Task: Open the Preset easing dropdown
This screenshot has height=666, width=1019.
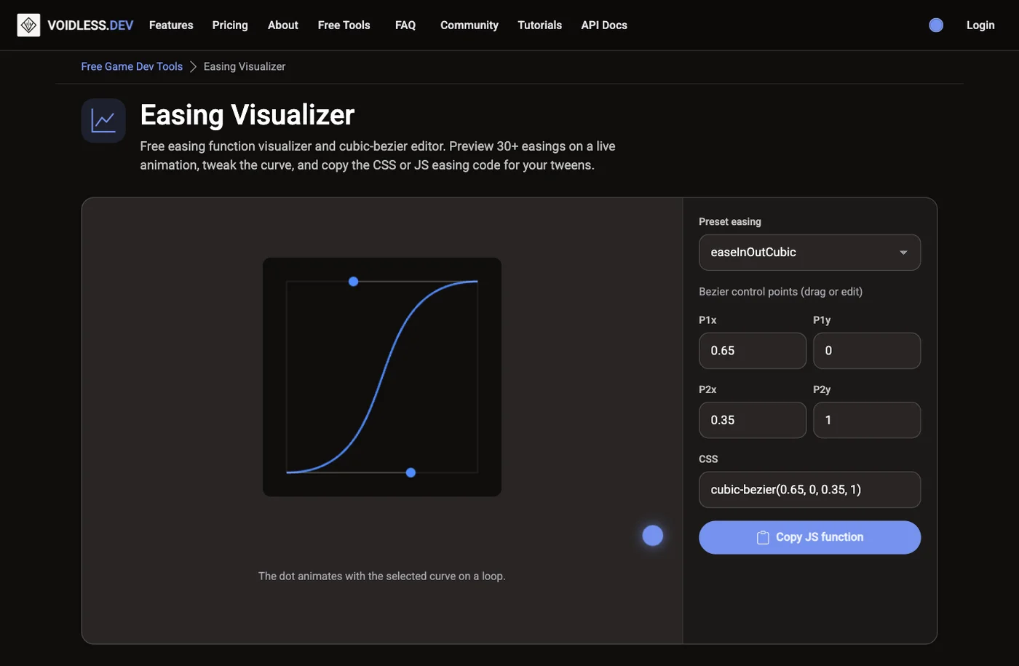Action: coord(809,253)
